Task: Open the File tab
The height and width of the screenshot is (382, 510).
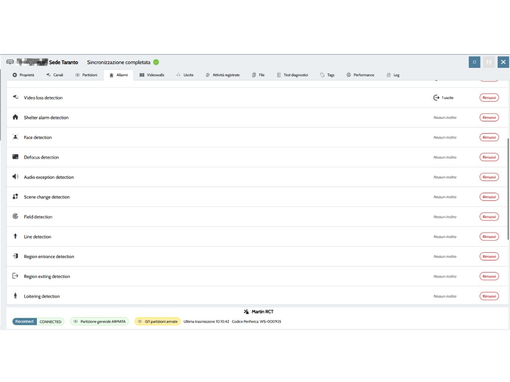Action: click(258, 75)
